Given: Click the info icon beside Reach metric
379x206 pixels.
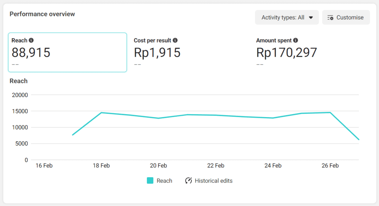Looking at the screenshot, I should coord(31,40).
